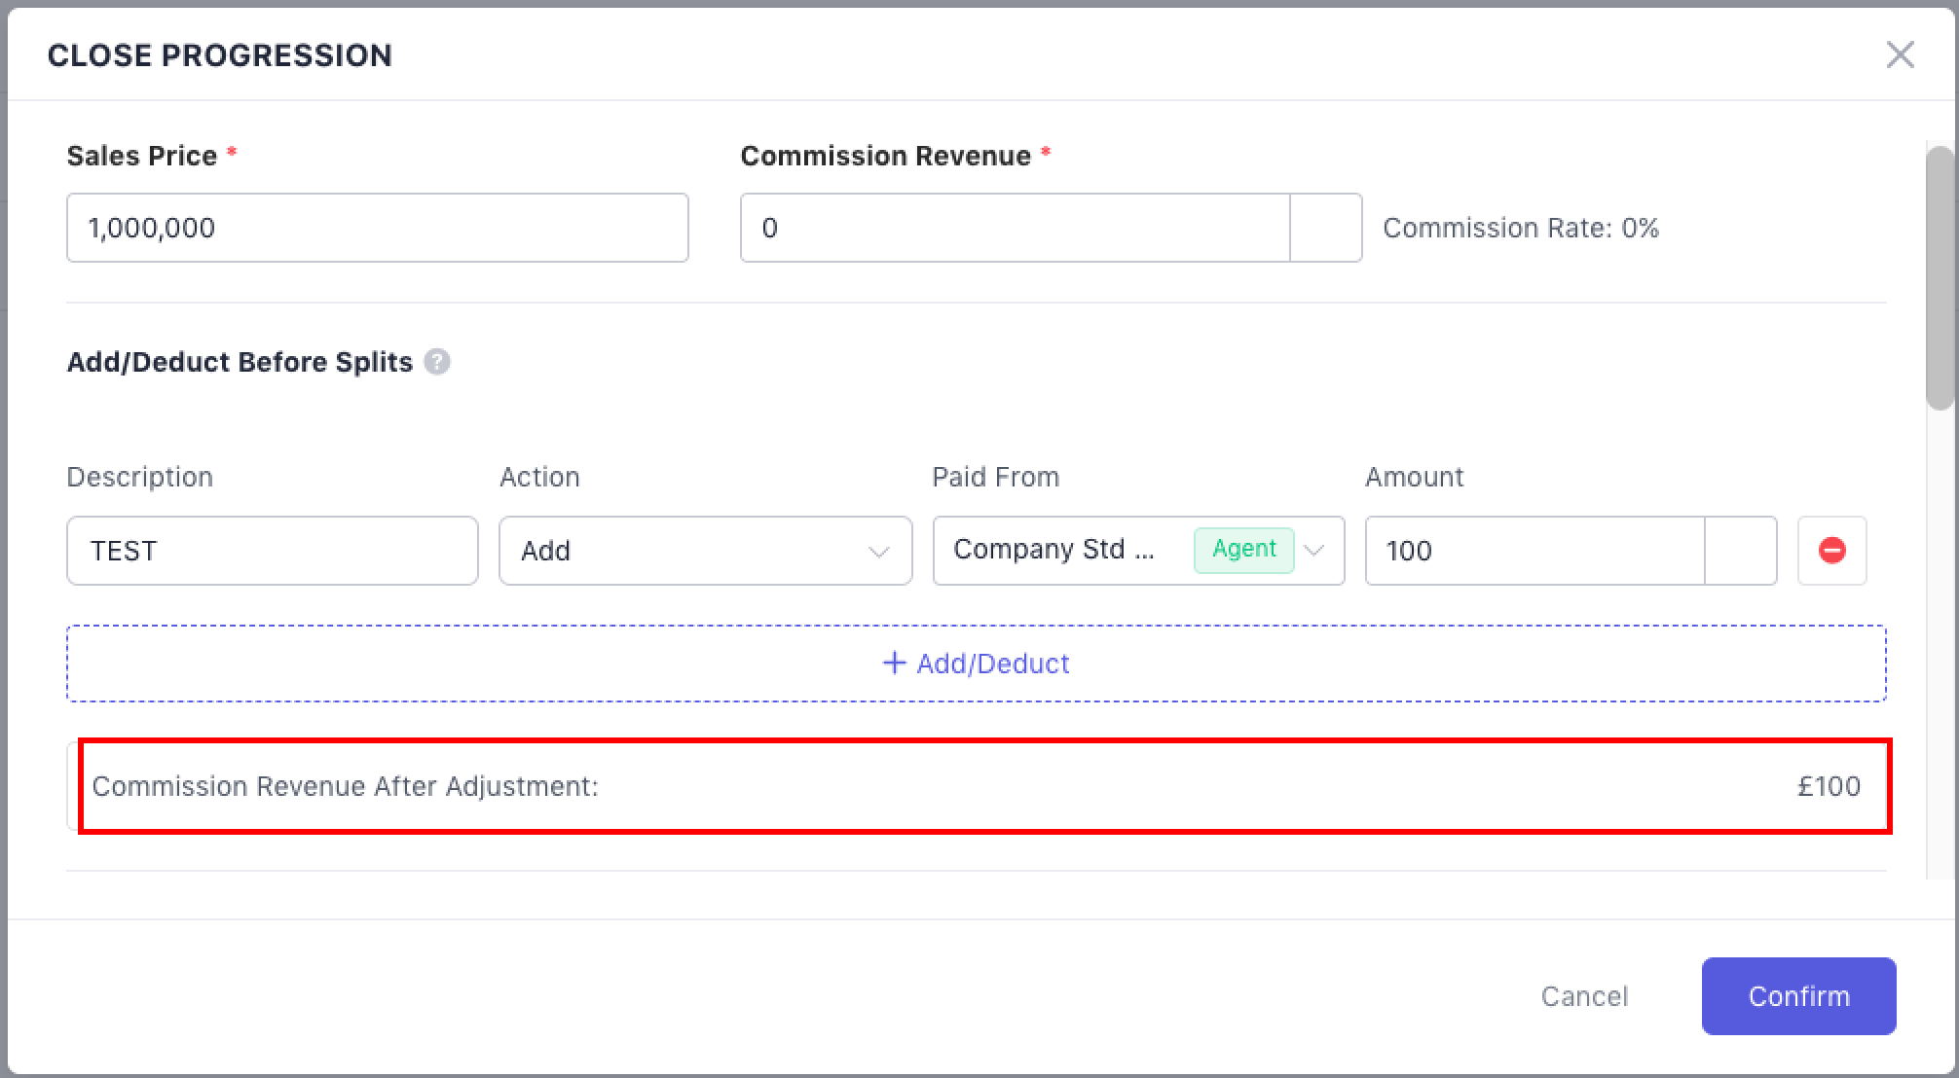Open the Action dropdown showing Add

[x=682, y=551]
